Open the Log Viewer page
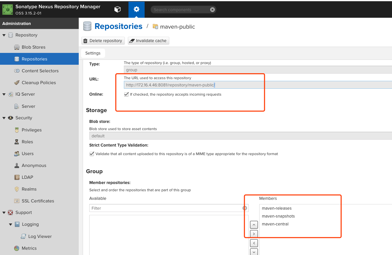Viewport: 392px width, 255px height. pos(40,236)
